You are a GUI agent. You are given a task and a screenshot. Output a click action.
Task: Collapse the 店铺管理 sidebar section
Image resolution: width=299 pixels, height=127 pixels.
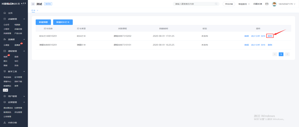coord(24,19)
